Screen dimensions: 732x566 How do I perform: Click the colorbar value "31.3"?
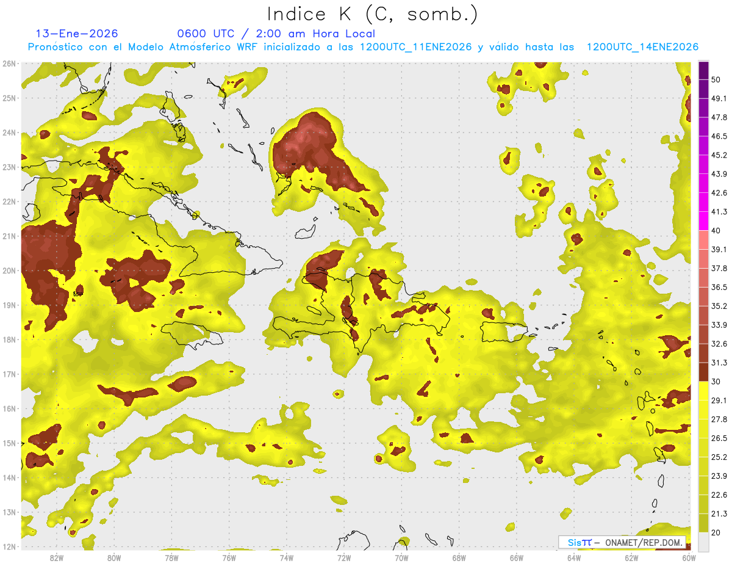tap(719, 363)
